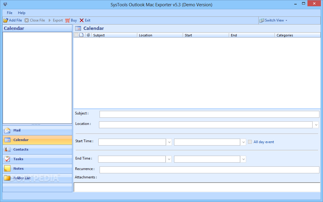Open the Start Time date dropdown
323x202 pixels.
(x=169, y=142)
